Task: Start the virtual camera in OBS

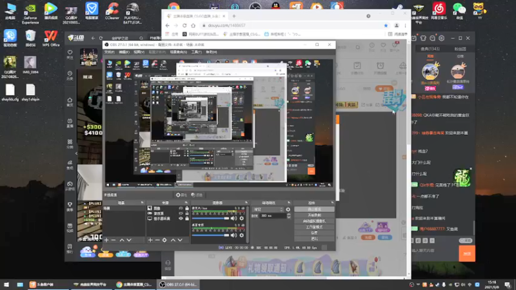Action: pyautogui.click(x=314, y=221)
